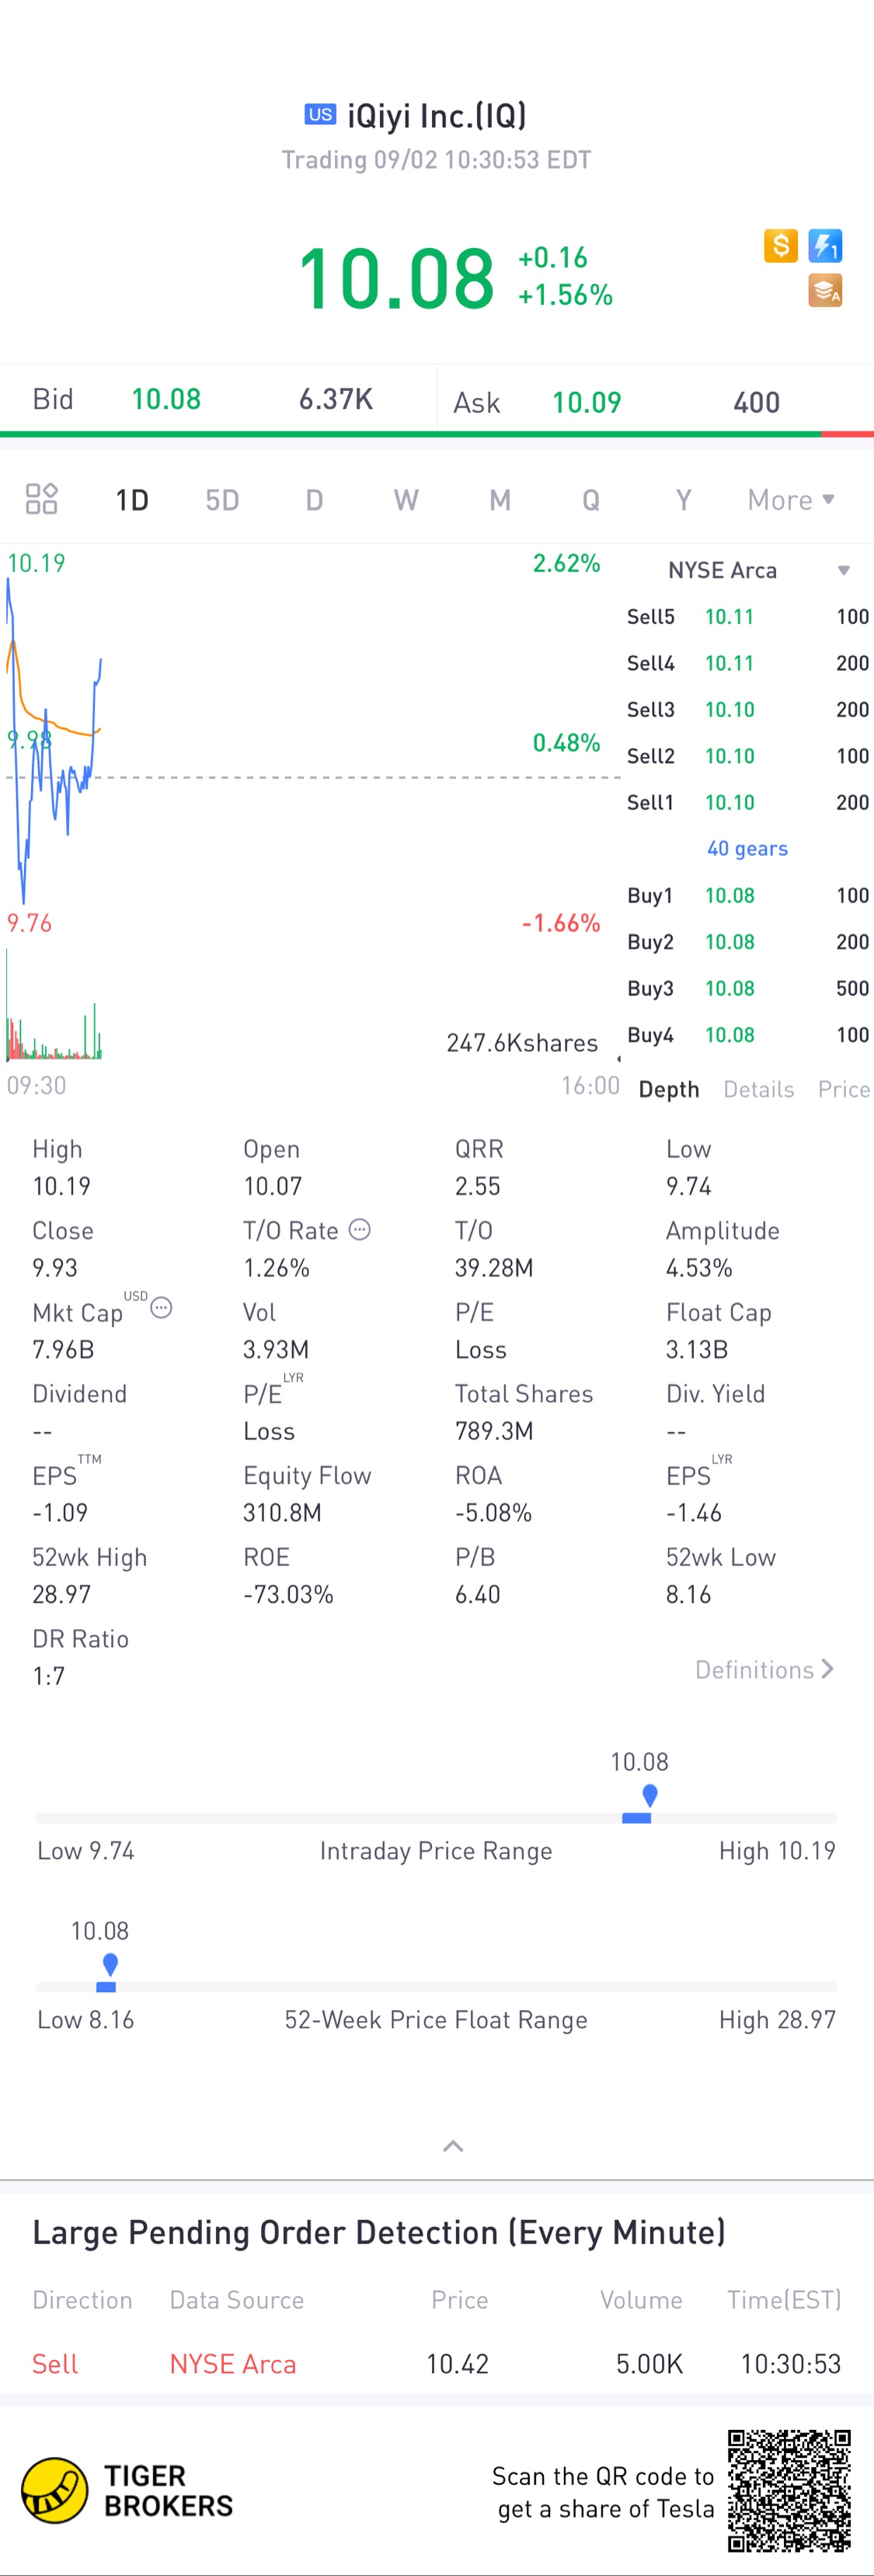
Task: Select the 1D chart period
Action: [132, 500]
